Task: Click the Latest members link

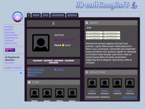Action: (x=10, y=63)
